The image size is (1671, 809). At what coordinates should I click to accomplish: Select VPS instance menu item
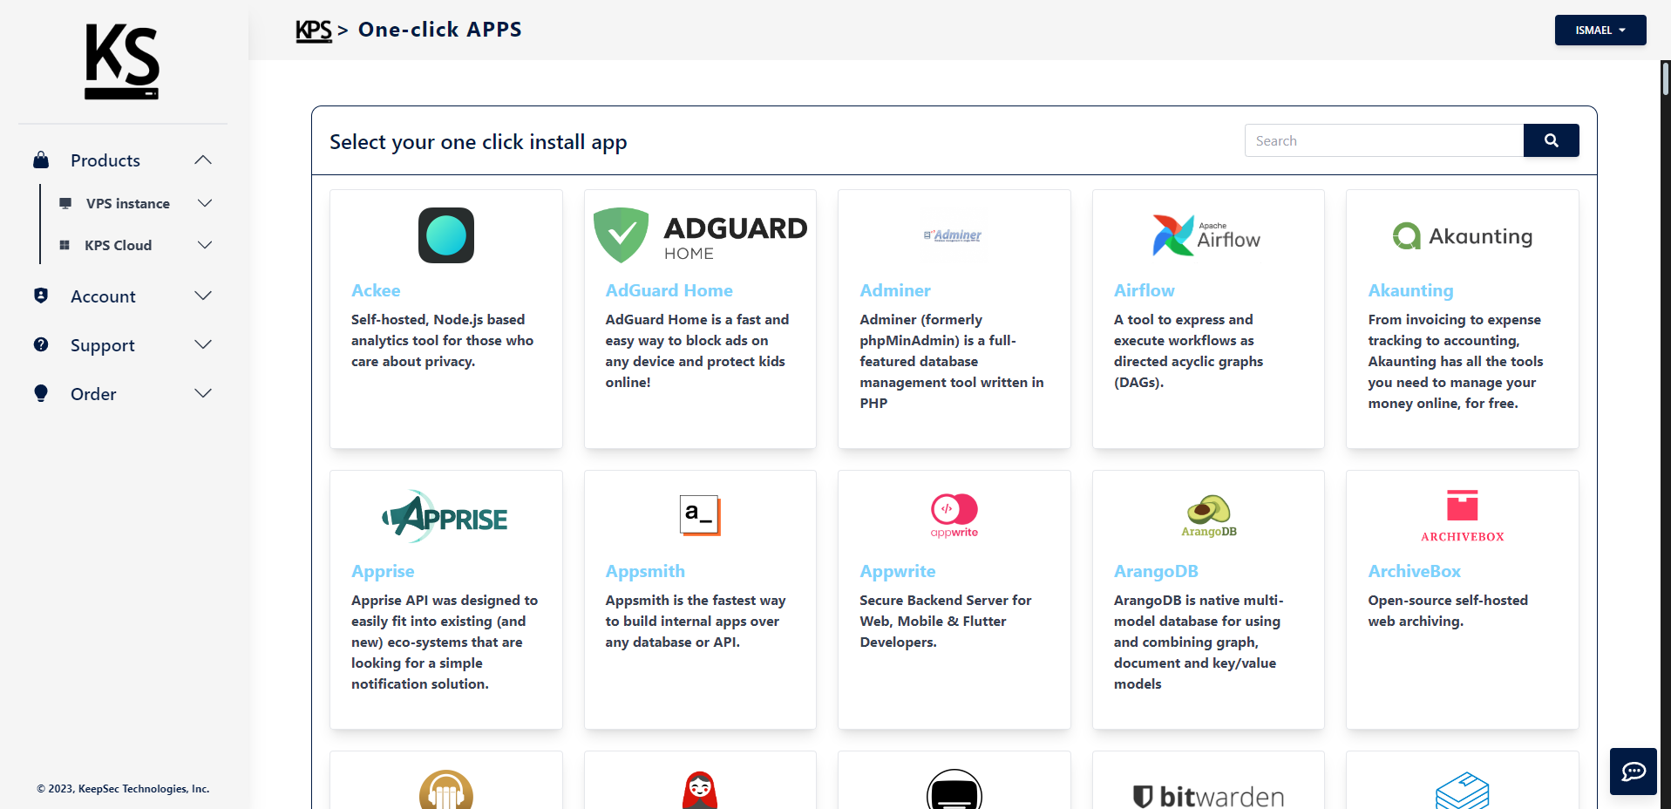coord(128,203)
